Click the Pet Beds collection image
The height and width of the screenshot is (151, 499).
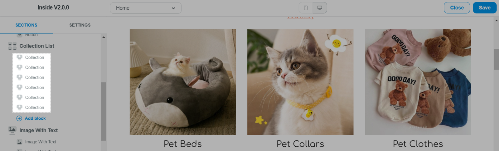pos(183,82)
